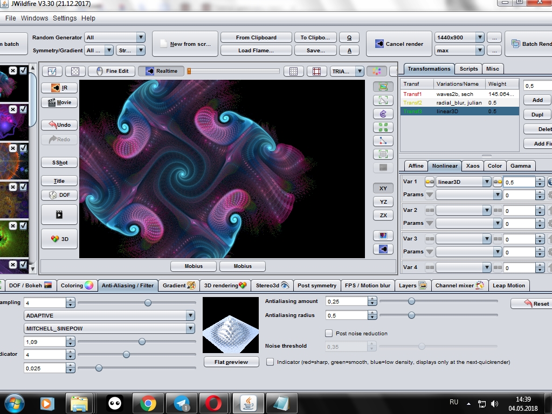Click the picture-in-frame icon in right toolstrip
The image size is (552, 414).
coord(383,86)
